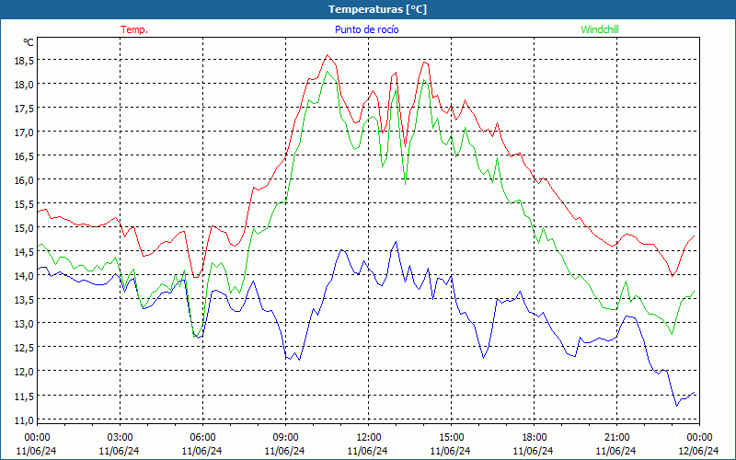This screenshot has width=736, height=460.
Task: Click the 'Temperaturas [°C]' chart title
Action: [377, 9]
